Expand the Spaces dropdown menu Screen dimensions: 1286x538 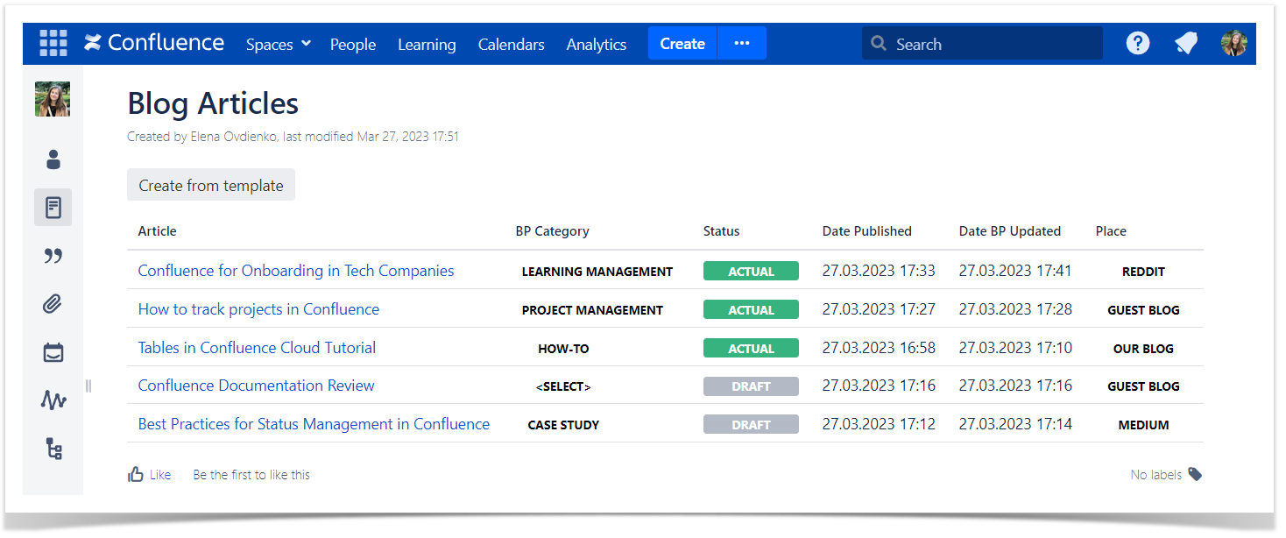(279, 44)
